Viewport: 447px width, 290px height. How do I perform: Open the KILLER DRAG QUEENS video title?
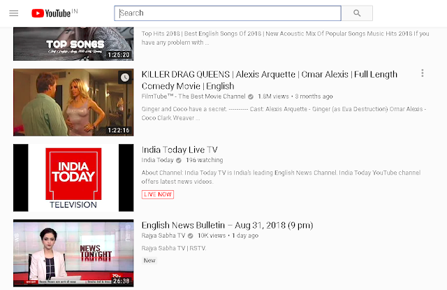click(x=270, y=80)
